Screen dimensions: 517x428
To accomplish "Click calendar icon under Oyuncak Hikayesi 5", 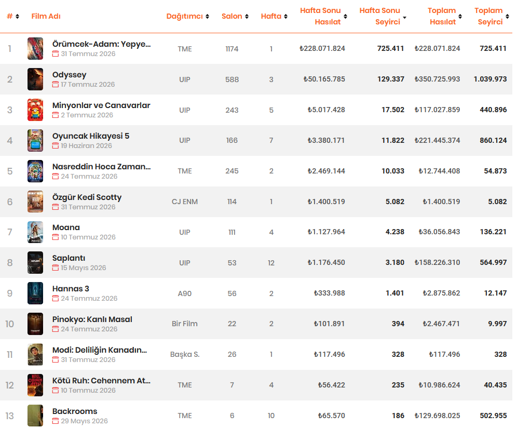I will (56, 145).
